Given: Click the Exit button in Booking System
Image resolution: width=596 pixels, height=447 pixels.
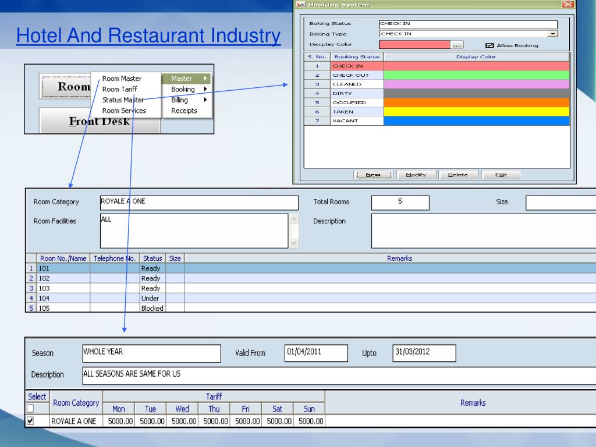Looking at the screenshot, I should [501, 175].
